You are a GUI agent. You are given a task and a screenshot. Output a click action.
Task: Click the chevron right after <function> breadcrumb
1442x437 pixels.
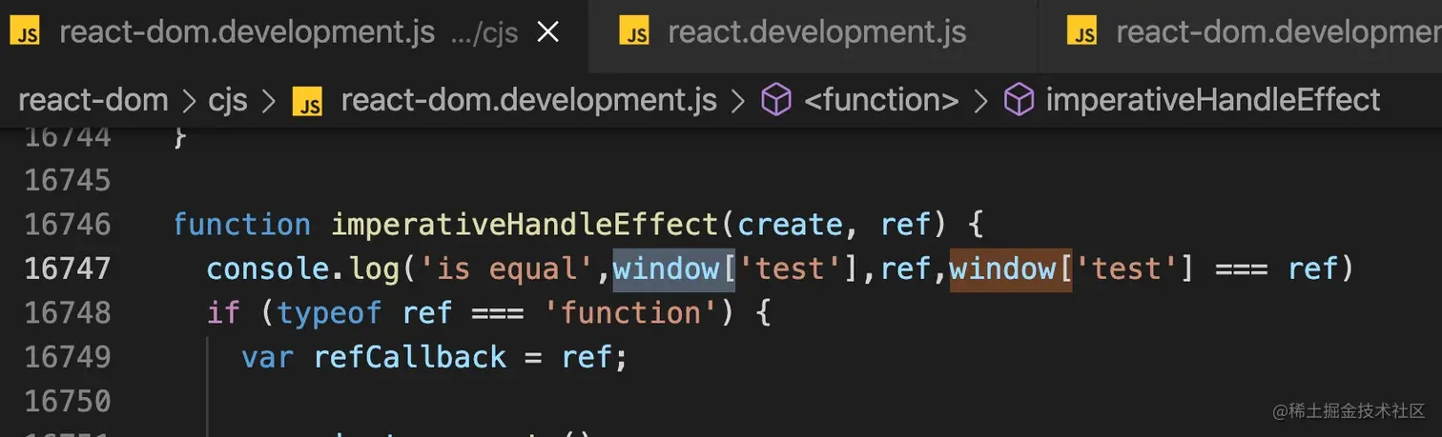(x=980, y=101)
